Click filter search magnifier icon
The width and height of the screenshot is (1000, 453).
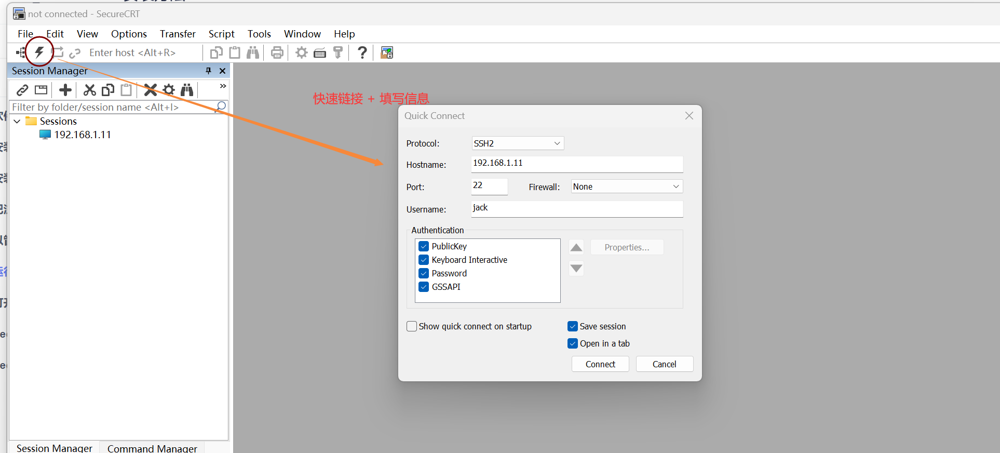(x=221, y=106)
